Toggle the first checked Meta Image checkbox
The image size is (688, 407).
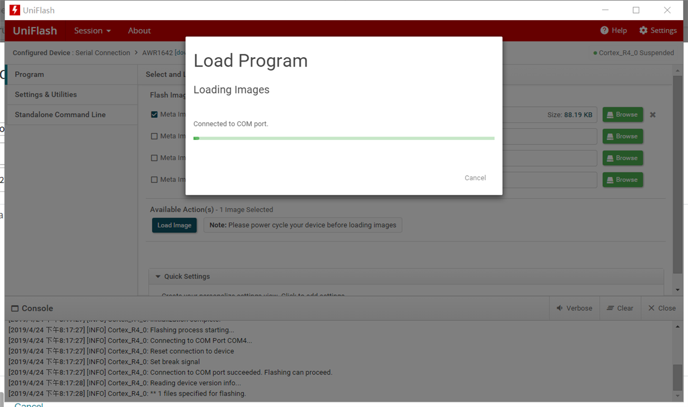point(154,114)
